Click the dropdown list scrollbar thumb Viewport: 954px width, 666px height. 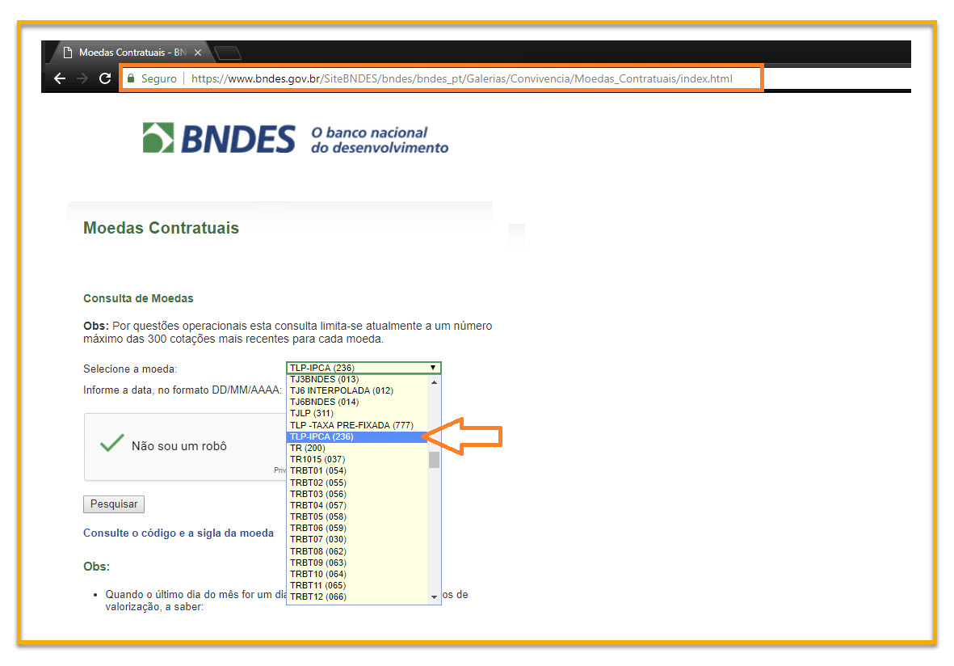(434, 460)
